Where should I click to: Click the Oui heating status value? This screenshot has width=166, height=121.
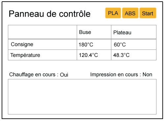point(64,75)
